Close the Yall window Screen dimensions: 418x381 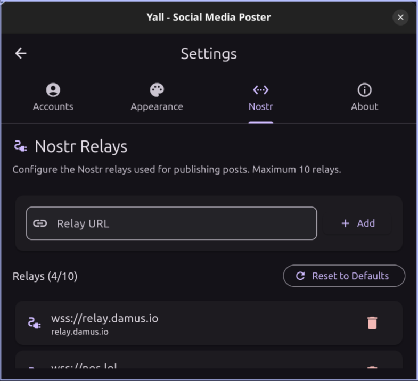400,18
